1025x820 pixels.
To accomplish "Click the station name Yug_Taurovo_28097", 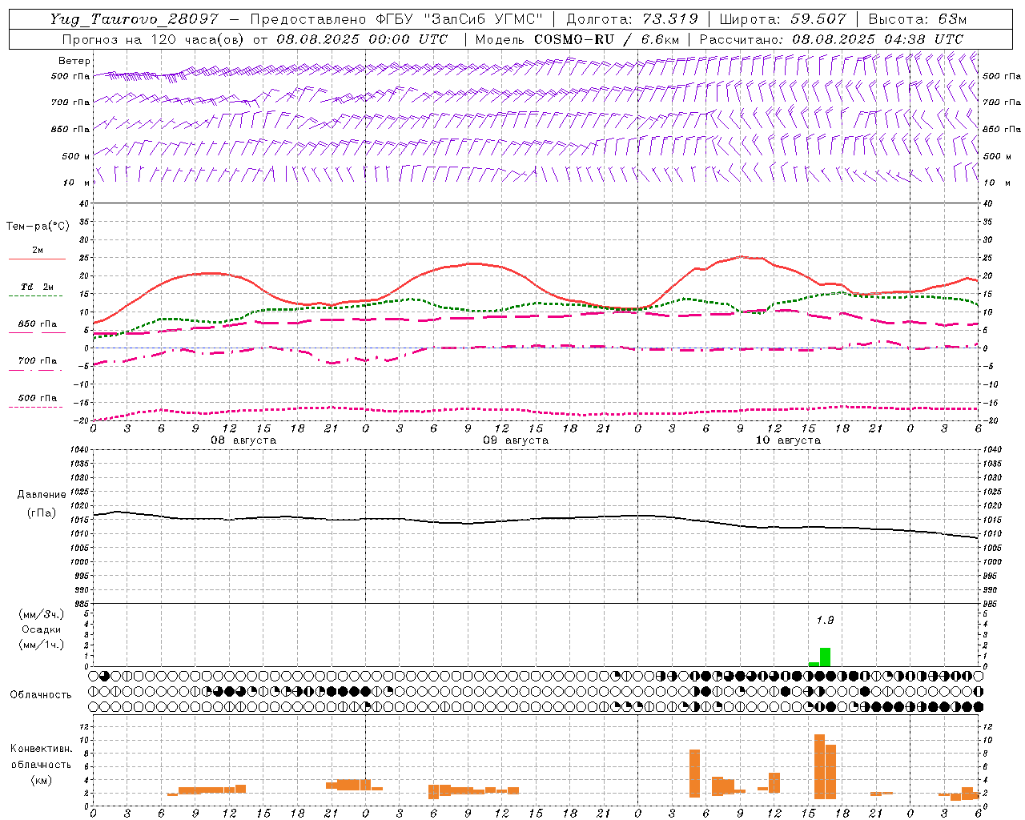I will [x=134, y=19].
